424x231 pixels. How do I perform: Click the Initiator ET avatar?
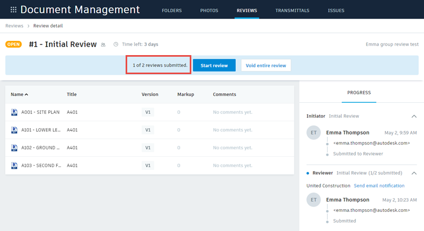point(314,134)
